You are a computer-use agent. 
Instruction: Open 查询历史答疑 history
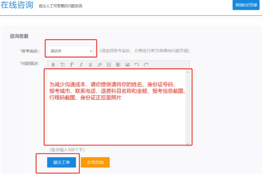click(246, 5)
